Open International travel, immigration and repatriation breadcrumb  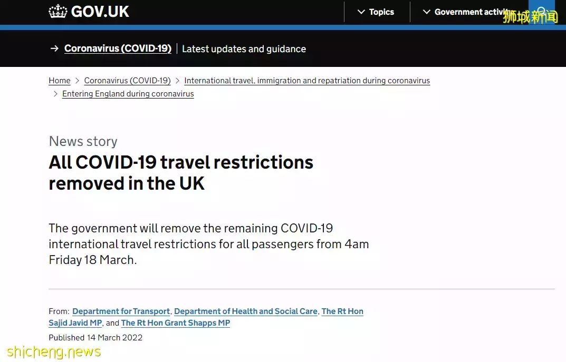click(x=307, y=81)
